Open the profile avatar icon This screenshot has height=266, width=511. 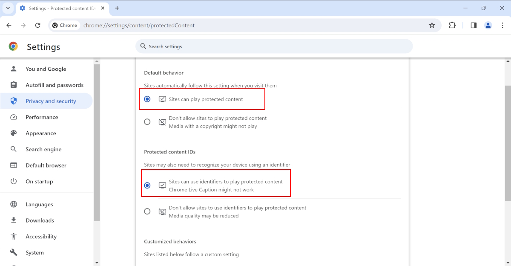point(488,26)
